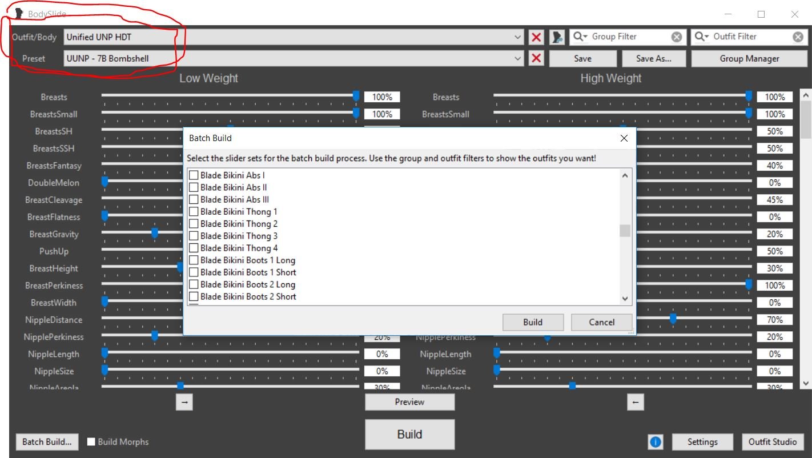Click the Save As... button

coord(653,58)
